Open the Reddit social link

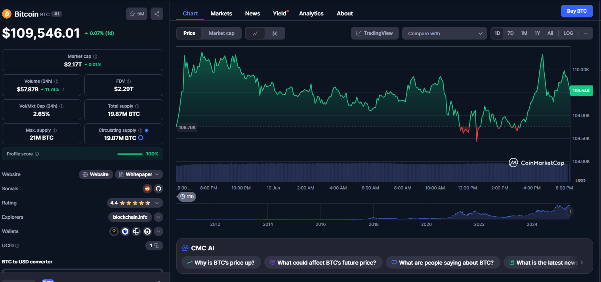coord(147,189)
